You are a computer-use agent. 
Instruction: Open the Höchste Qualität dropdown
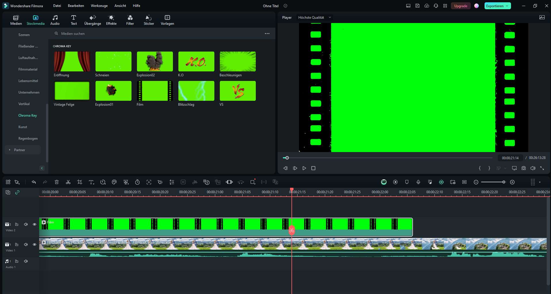pos(314,18)
